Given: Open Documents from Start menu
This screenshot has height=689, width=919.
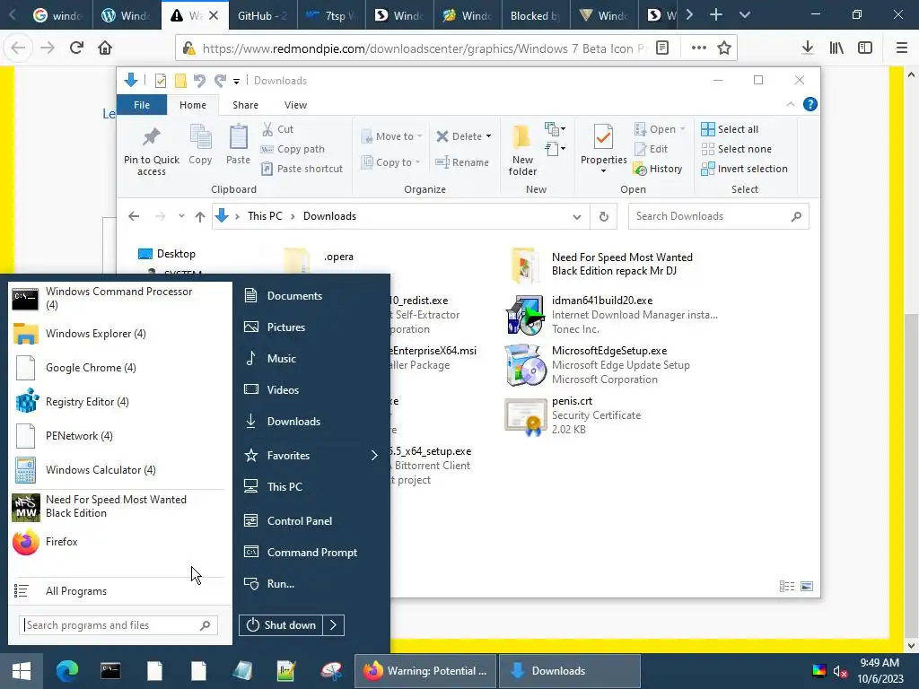Looking at the screenshot, I should 294,296.
